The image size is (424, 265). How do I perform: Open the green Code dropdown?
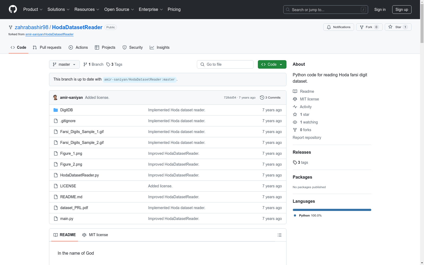pos(272,64)
